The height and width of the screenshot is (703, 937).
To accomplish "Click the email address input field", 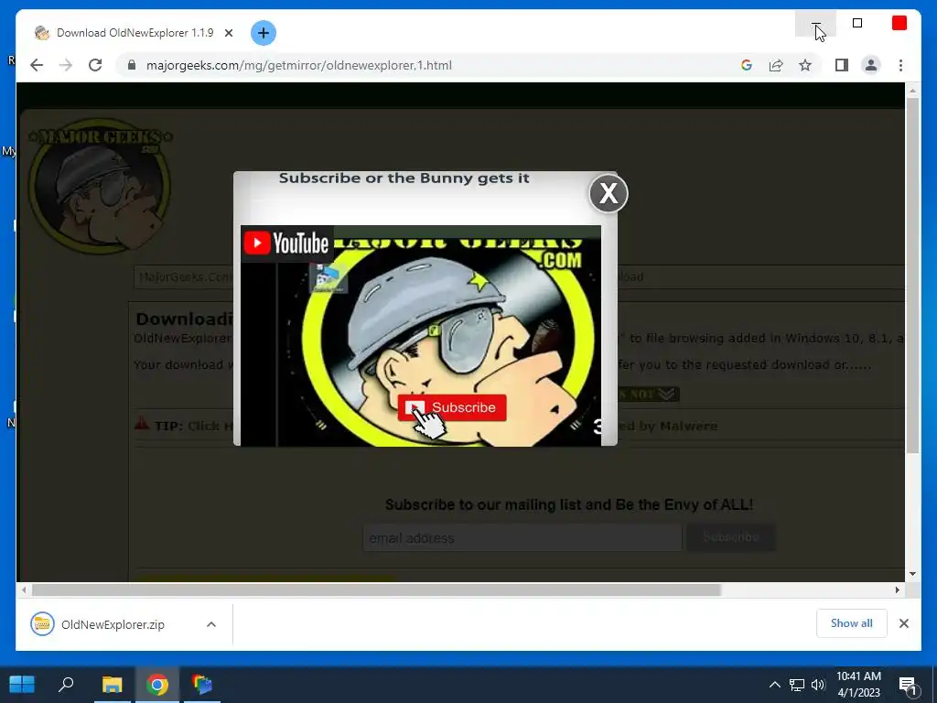I will pyautogui.click(x=522, y=538).
